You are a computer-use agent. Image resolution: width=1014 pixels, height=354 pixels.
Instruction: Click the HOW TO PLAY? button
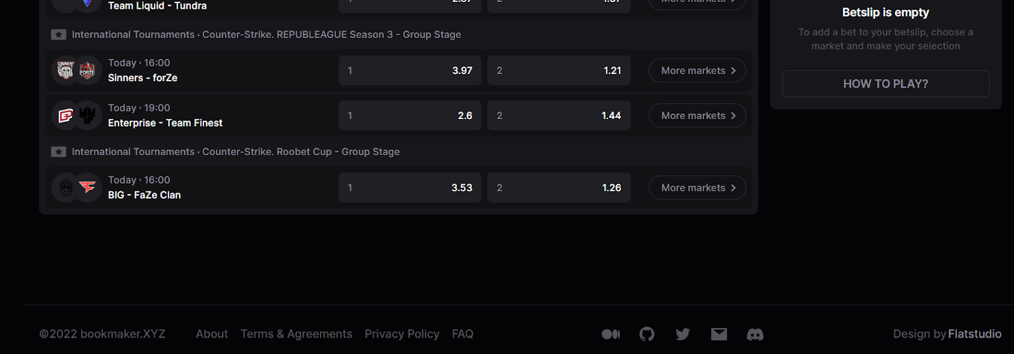[885, 84]
